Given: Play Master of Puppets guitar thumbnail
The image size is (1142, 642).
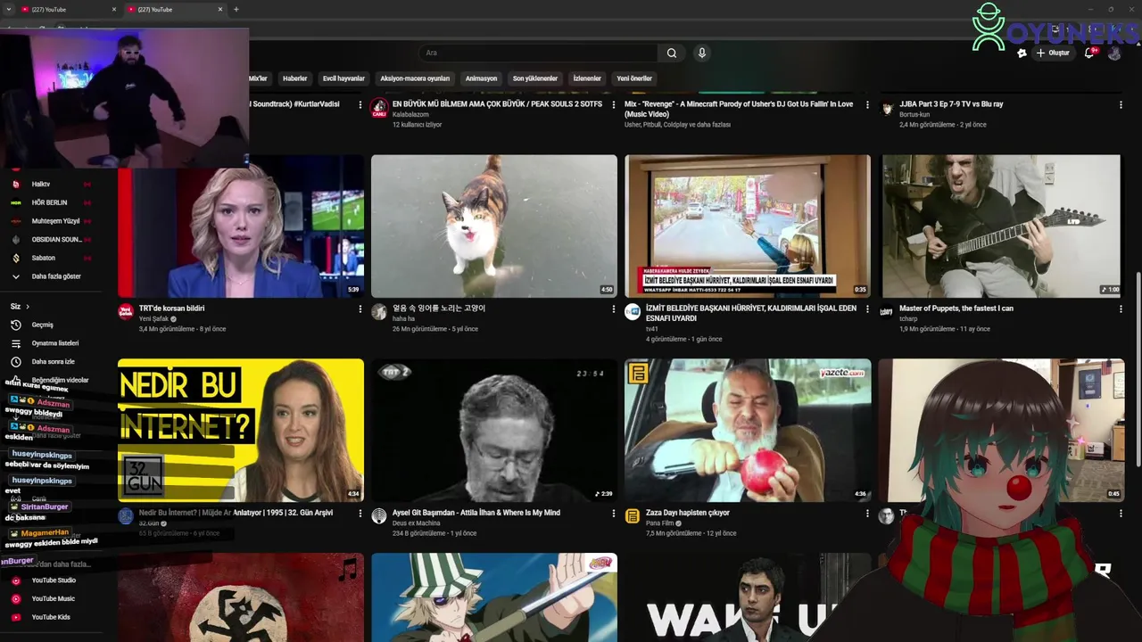Looking at the screenshot, I should (1001, 226).
